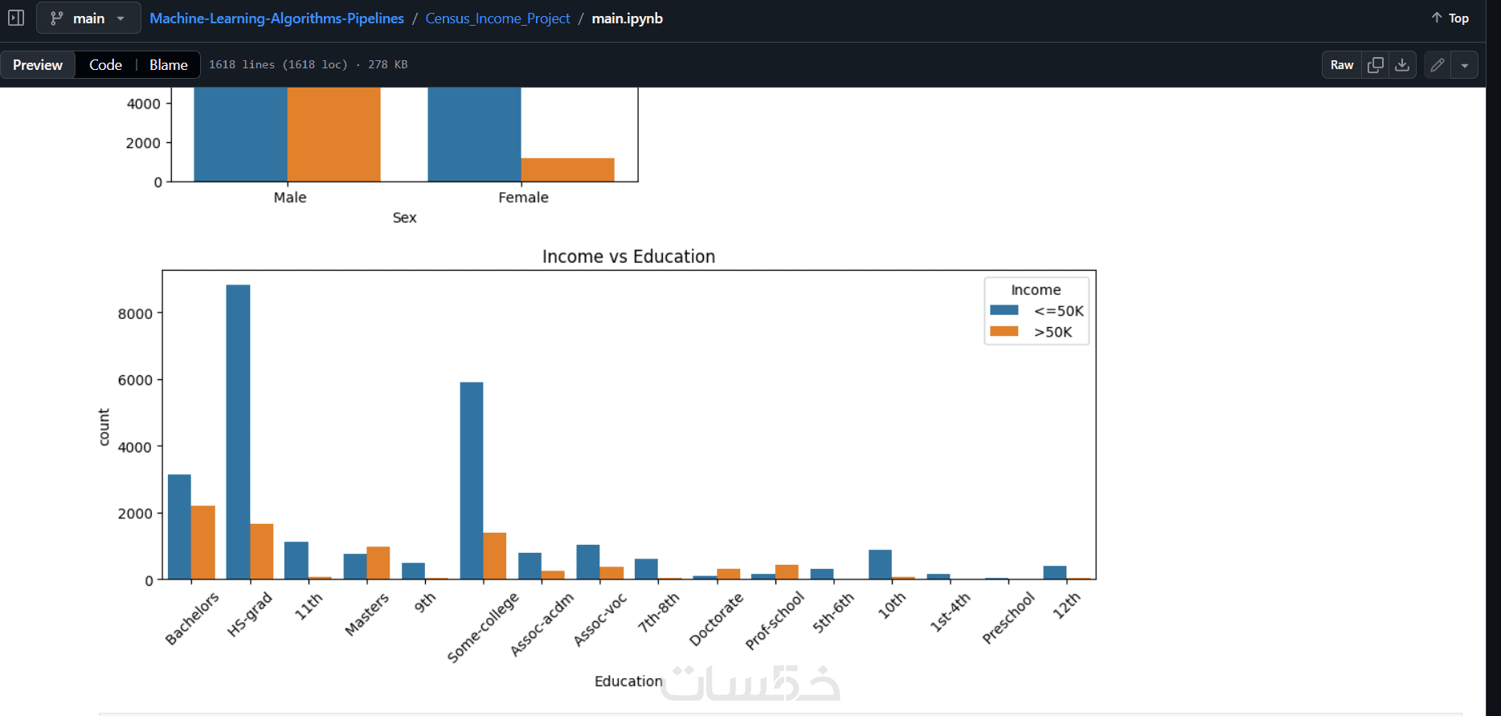Click the Some-college blue bar
The height and width of the screenshot is (716, 1501).
[472, 481]
